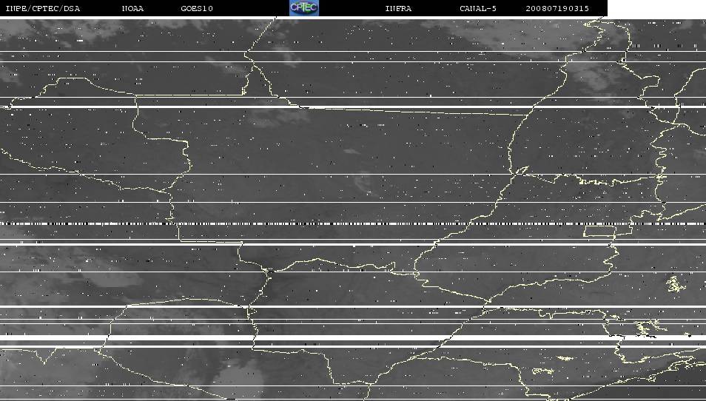Click the INPE/CPTEC/DSA header text
706x401 pixels.
click(43, 9)
